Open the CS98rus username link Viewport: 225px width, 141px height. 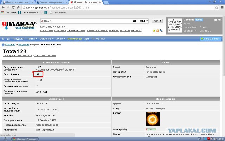(189, 20)
